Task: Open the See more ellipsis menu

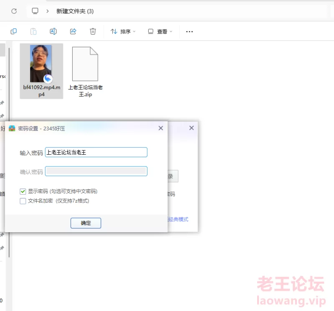Action: (x=189, y=31)
